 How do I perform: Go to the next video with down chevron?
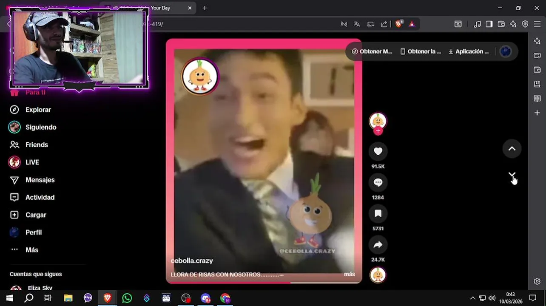(x=512, y=175)
